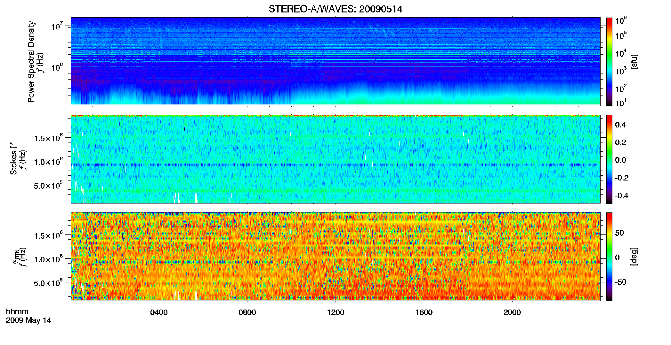The image size is (671, 345).
Task: Click the bottom panel degrees colorbar
Action: [609, 257]
